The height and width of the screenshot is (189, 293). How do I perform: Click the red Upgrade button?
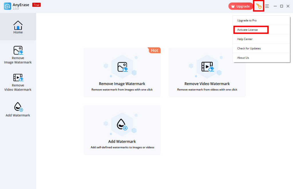(240, 6)
